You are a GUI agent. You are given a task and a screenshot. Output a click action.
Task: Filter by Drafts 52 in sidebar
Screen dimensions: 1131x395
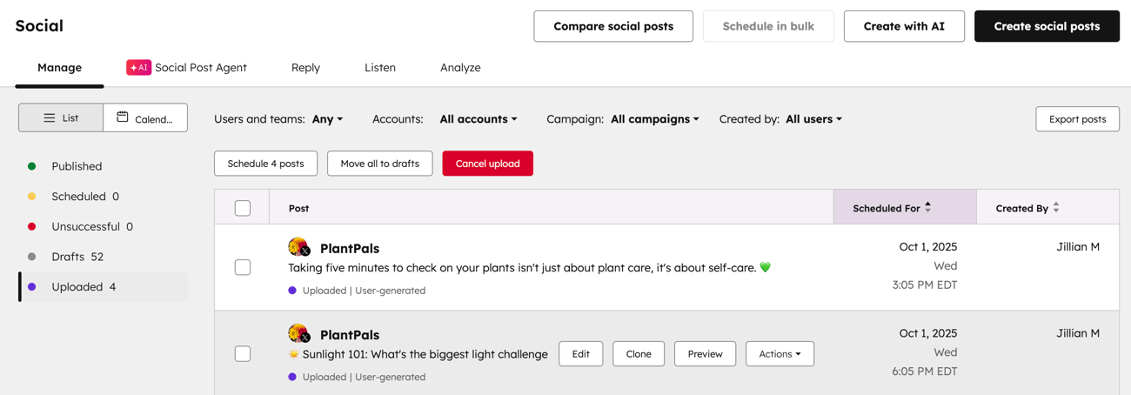click(x=104, y=257)
